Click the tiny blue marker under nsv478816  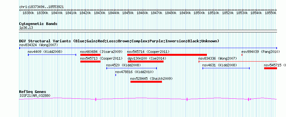(116, 75)
